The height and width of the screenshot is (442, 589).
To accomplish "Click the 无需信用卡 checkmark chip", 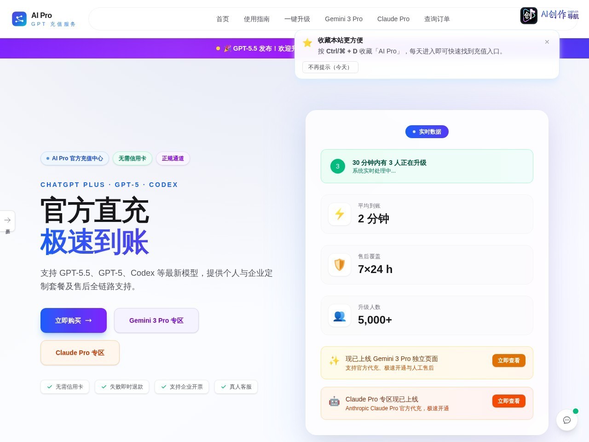I will point(65,387).
